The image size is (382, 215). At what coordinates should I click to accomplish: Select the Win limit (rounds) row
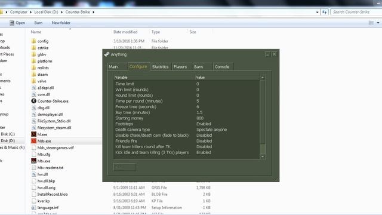click(x=187, y=90)
